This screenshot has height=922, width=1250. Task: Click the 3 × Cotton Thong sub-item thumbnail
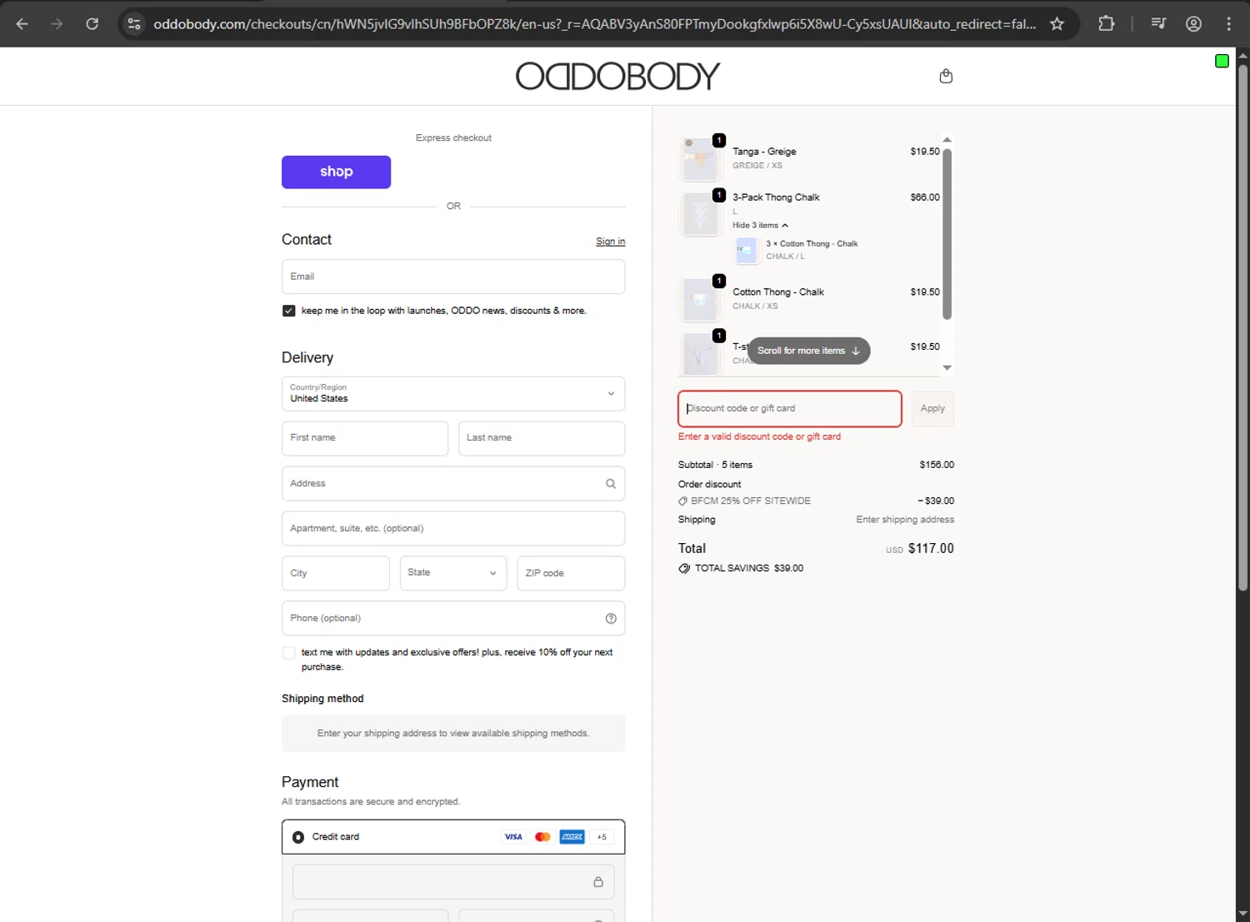[747, 250]
